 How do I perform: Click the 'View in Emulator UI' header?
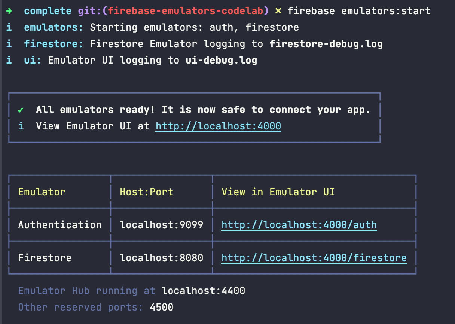point(278,192)
